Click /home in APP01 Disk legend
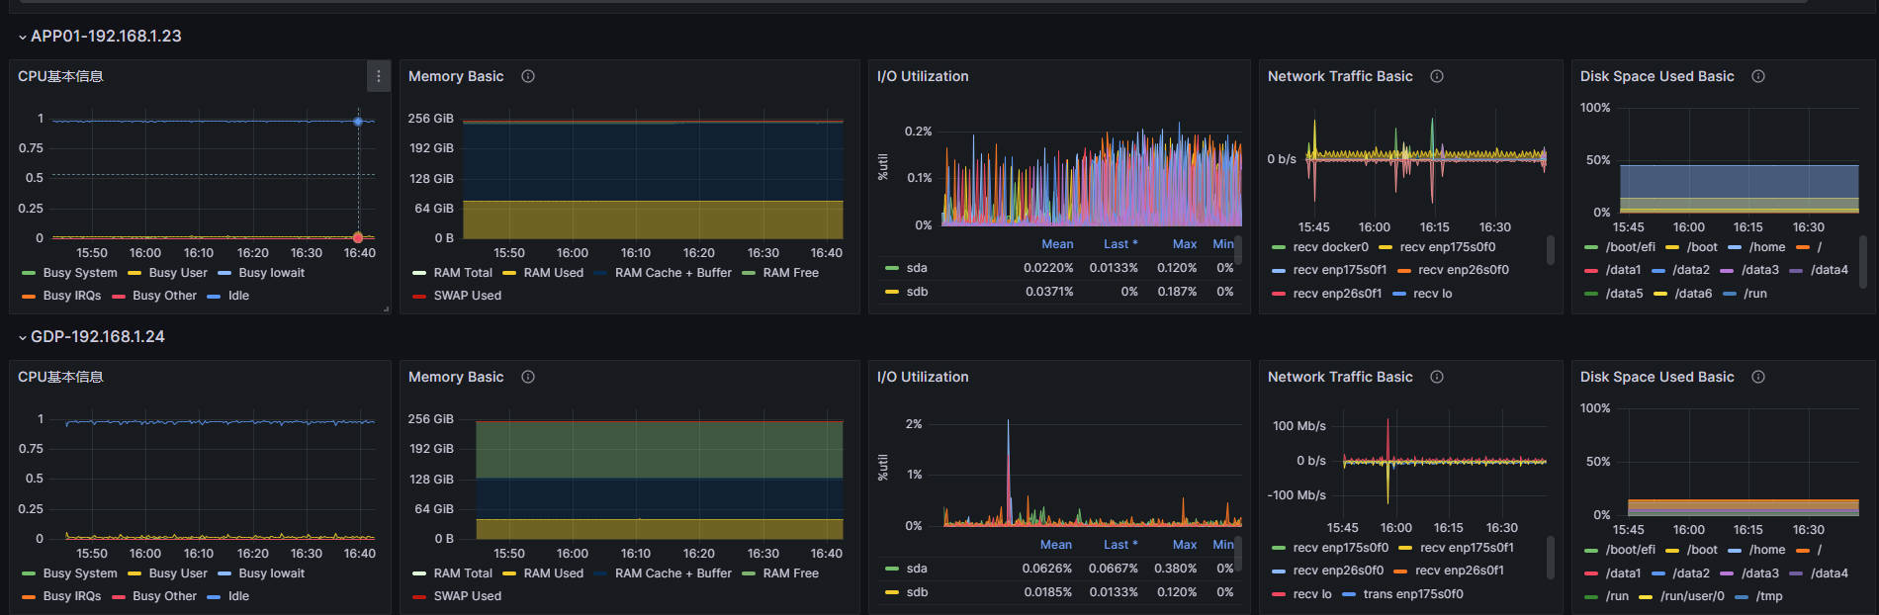 pyautogui.click(x=1767, y=247)
